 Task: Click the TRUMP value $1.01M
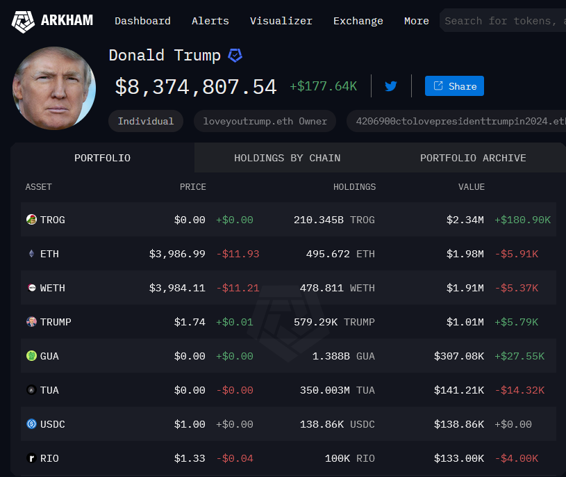click(x=465, y=322)
